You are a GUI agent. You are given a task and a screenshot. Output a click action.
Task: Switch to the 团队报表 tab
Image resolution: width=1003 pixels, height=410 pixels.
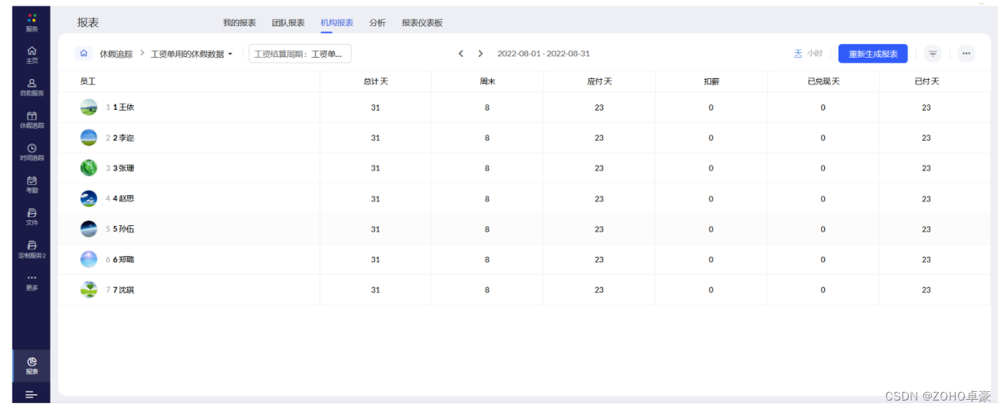click(288, 23)
